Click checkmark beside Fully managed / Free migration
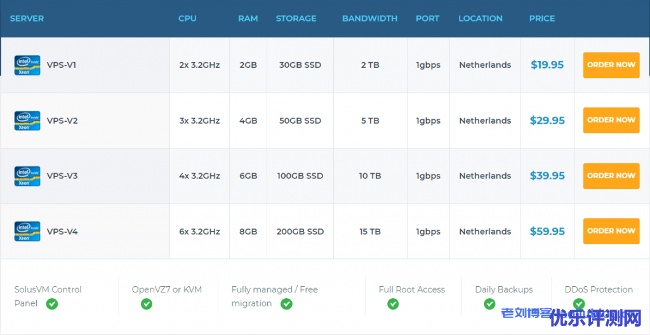Screen dimensions: 650x335 click(286, 304)
